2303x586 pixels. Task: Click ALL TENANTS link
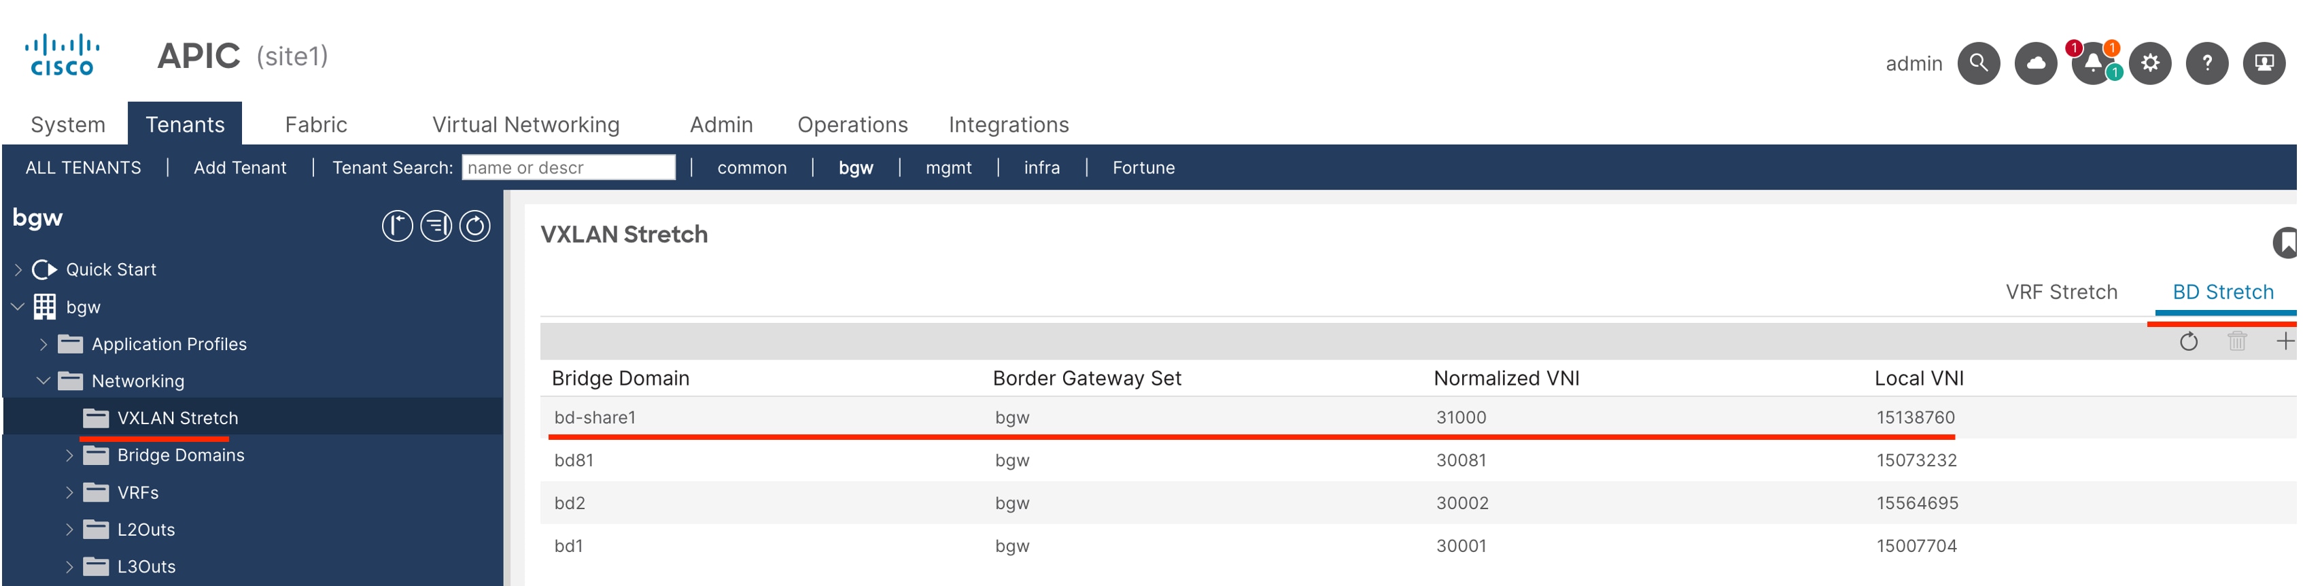click(x=83, y=167)
